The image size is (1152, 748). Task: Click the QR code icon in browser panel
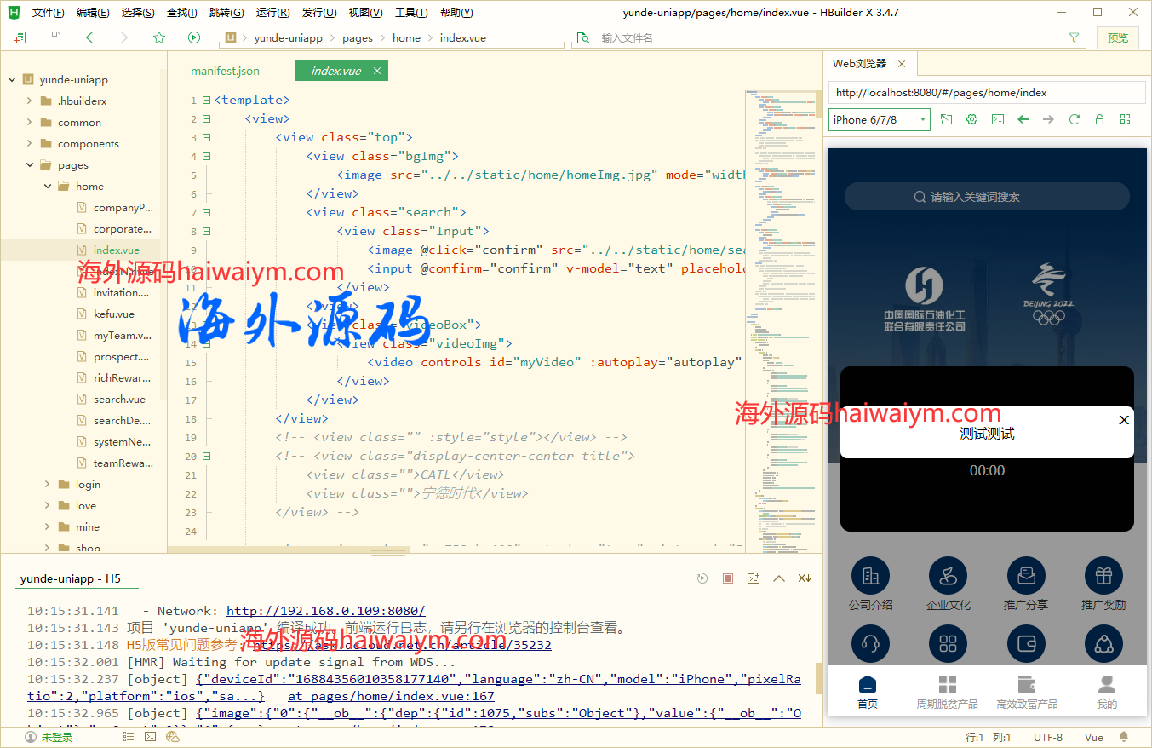(x=1125, y=120)
